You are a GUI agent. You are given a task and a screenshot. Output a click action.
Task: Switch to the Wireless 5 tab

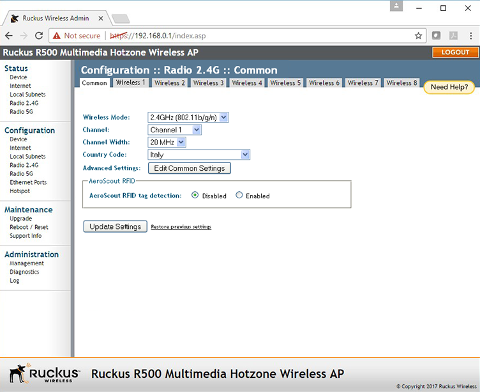(x=285, y=82)
